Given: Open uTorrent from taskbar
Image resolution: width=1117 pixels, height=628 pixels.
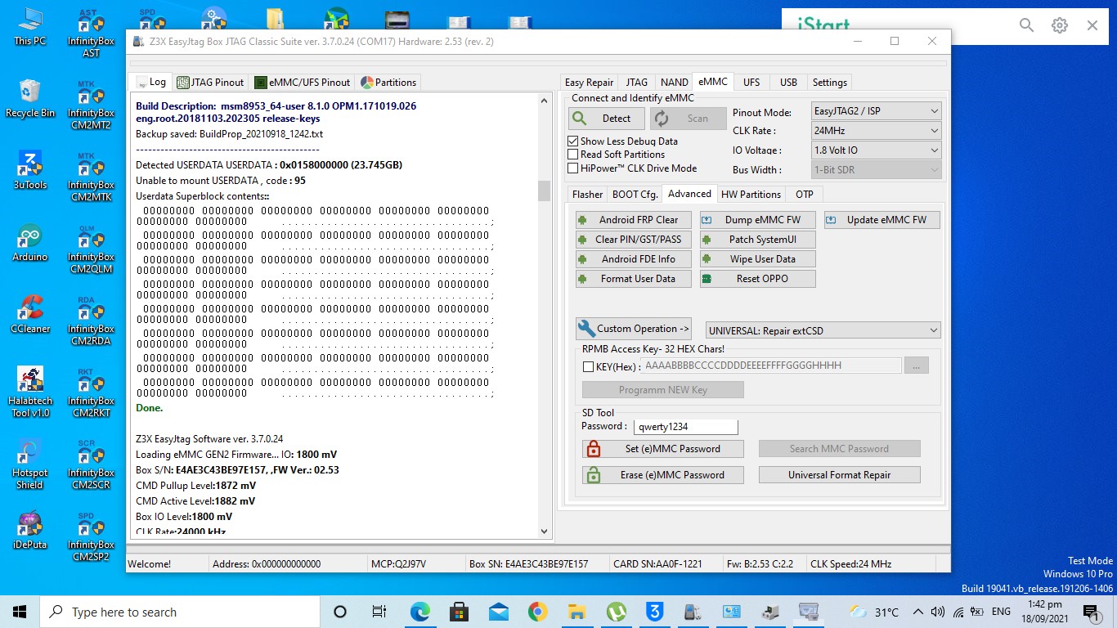Looking at the screenshot, I should coord(616,612).
